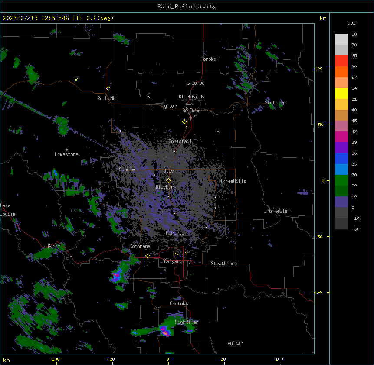Viewport: 374px width, 365px height.
Task: Select the Lacombe city label
Action: point(195,83)
